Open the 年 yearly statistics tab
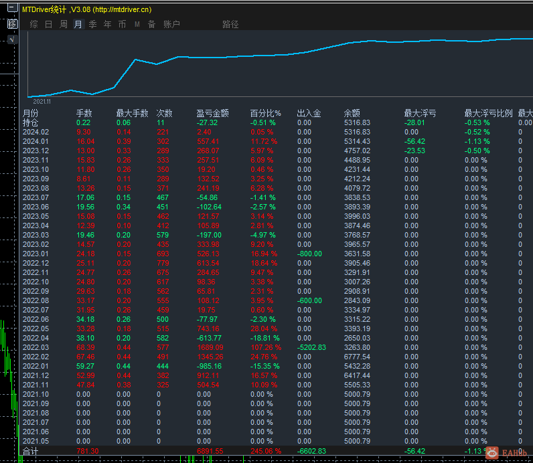 click(107, 24)
